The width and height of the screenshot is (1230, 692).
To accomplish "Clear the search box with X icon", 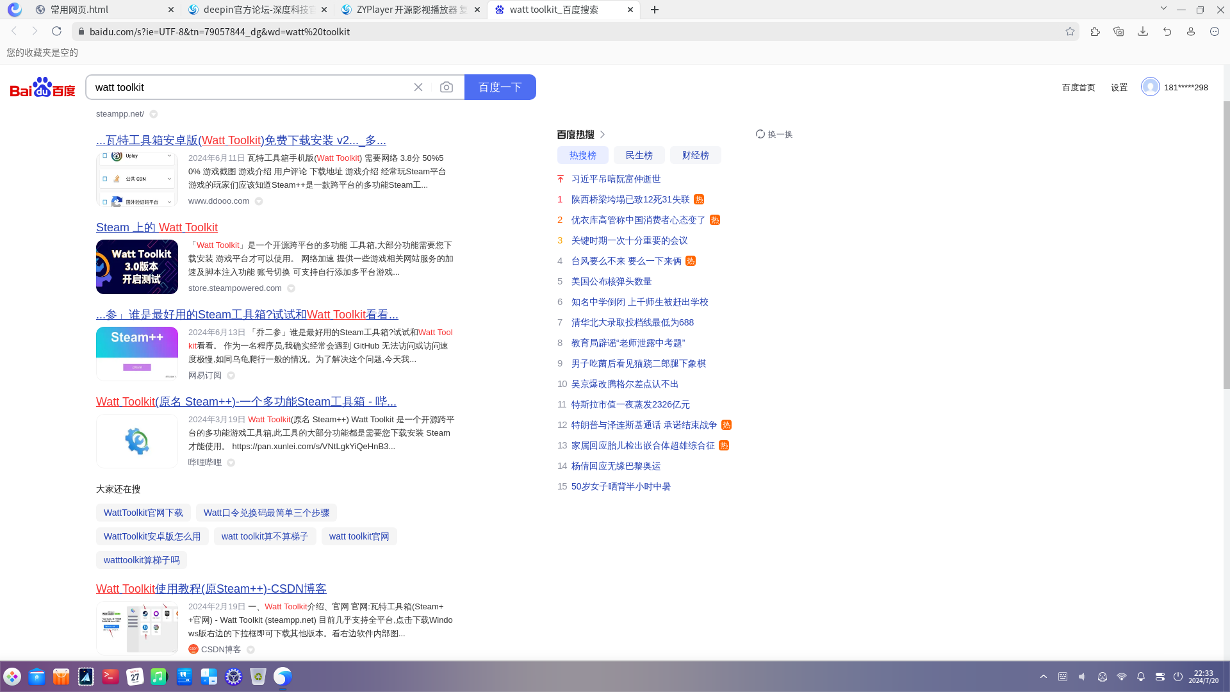I will coord(418,87).
